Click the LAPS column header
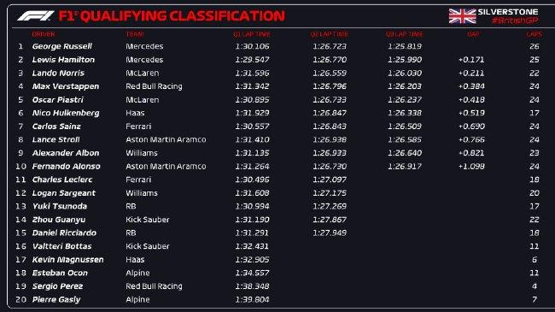 (534, 34)
